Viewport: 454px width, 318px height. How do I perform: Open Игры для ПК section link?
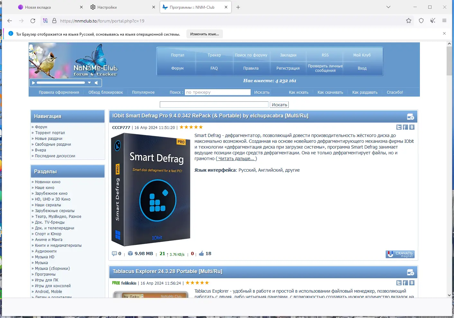click(x=47, y=280)
